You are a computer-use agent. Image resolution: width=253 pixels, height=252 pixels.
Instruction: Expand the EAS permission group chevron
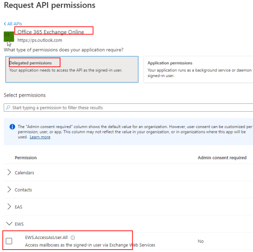[x=9, y=207]
